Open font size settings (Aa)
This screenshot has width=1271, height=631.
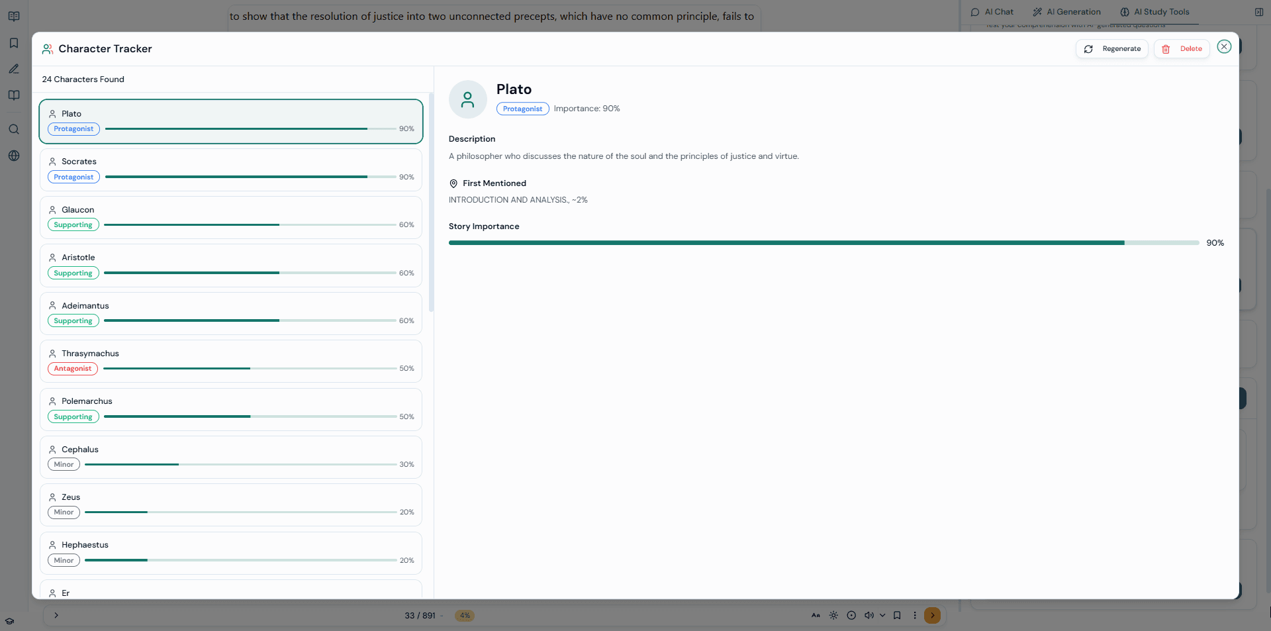816,615
